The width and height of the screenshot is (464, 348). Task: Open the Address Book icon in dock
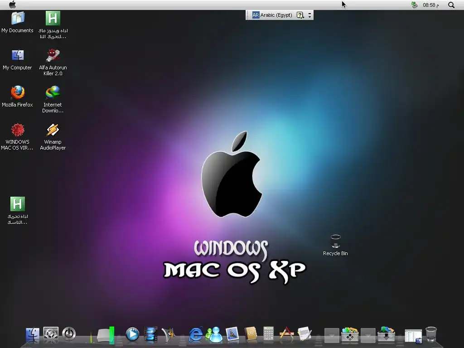[x=251, y=335]
